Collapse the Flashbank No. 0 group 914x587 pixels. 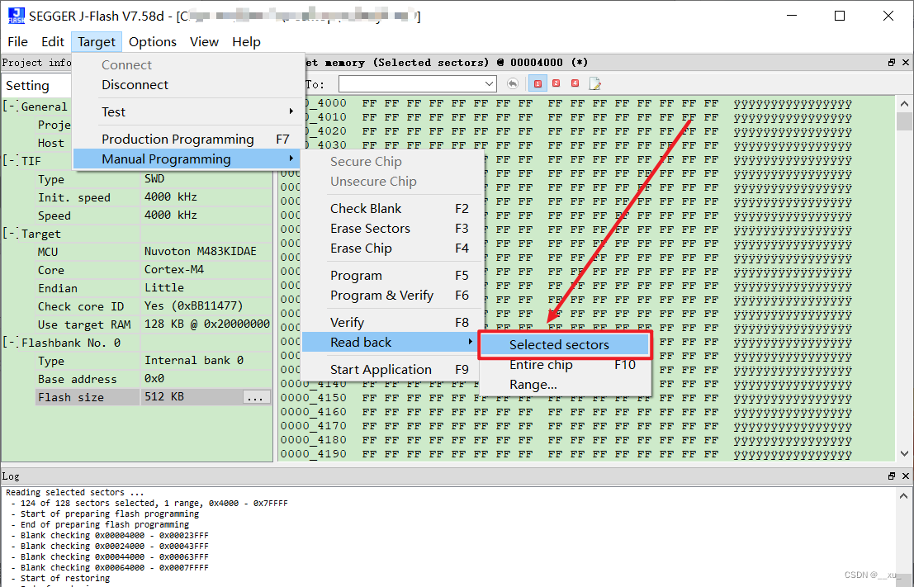[10, 343]
